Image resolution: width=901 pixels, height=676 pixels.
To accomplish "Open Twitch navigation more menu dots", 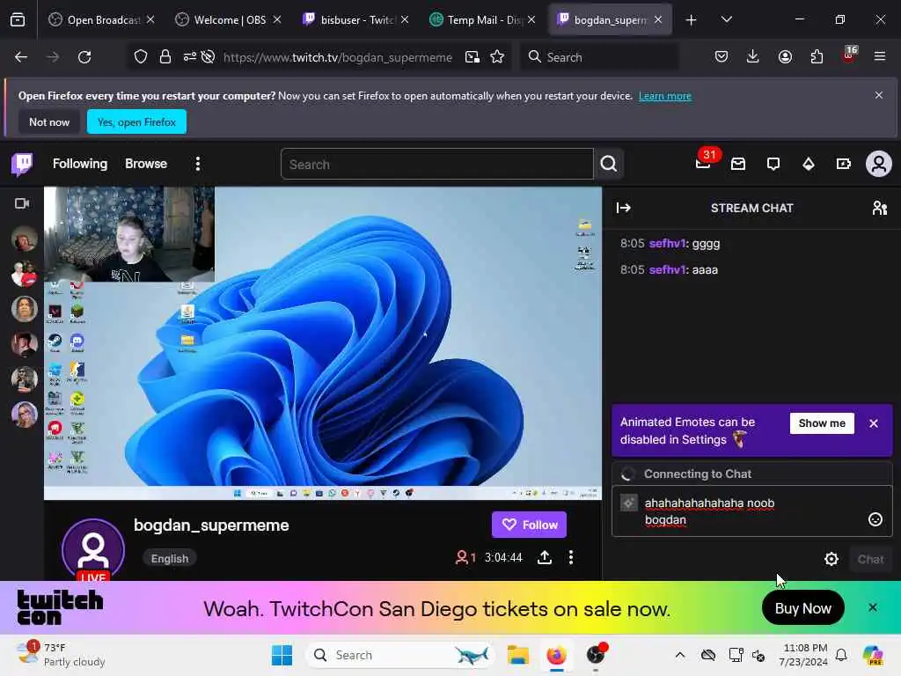I will [198, 164].
